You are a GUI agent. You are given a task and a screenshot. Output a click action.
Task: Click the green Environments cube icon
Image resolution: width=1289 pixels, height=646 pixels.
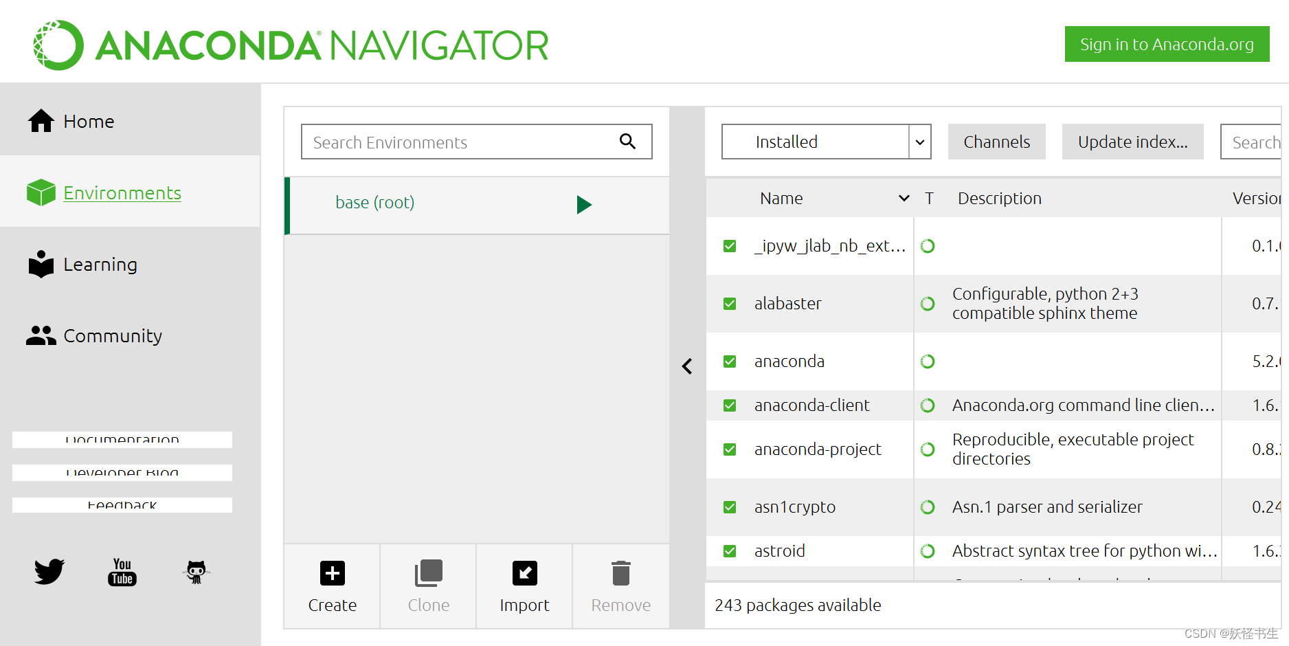pyautogui.click(x=41, y=192)
